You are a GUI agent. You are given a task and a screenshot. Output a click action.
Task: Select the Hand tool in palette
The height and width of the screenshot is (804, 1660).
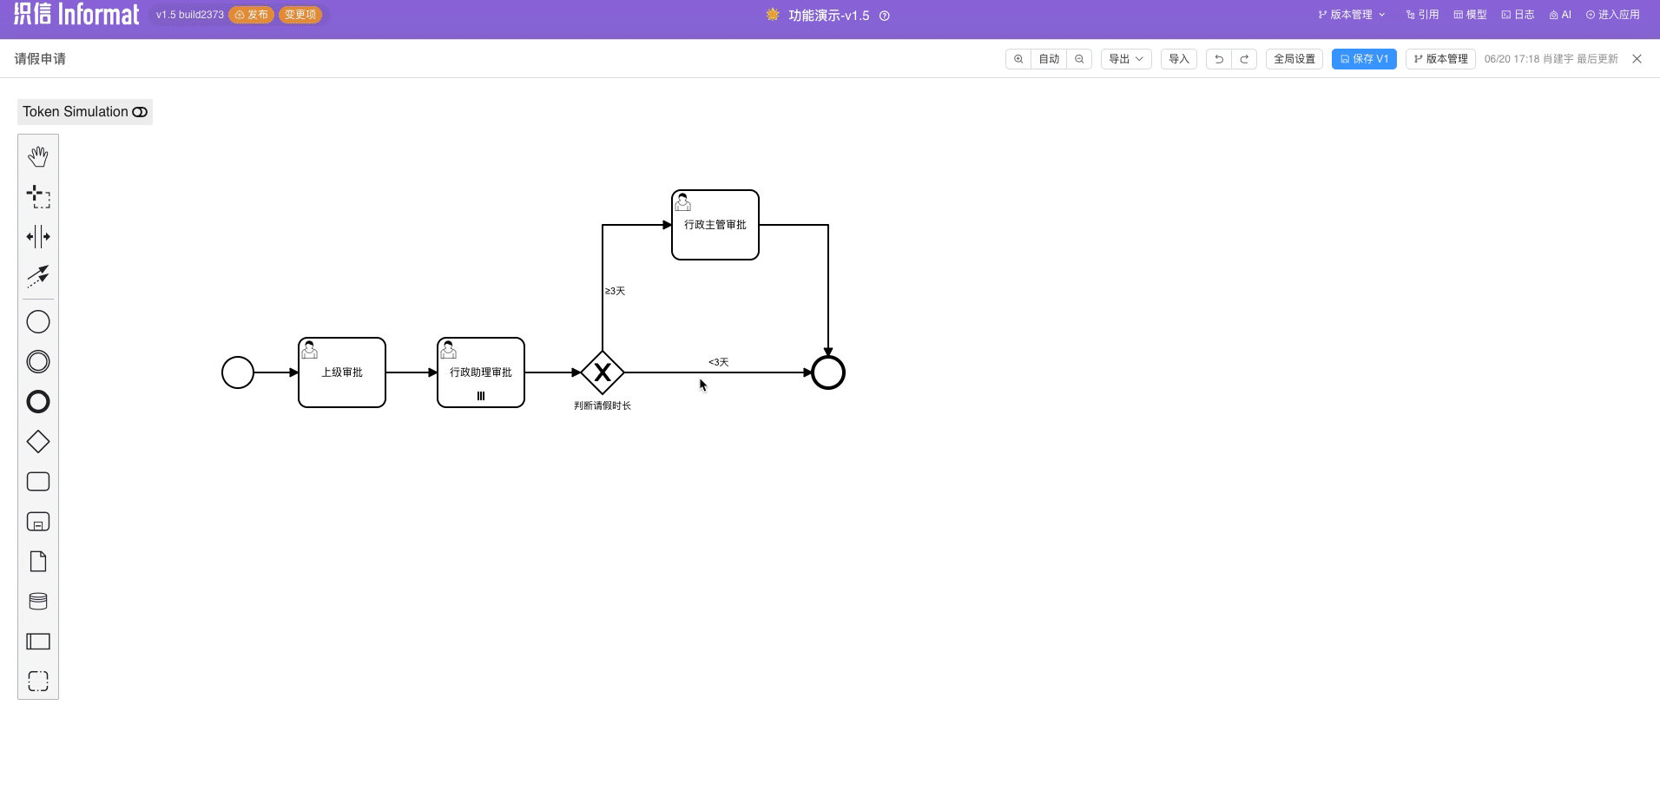tap(38, 156)
